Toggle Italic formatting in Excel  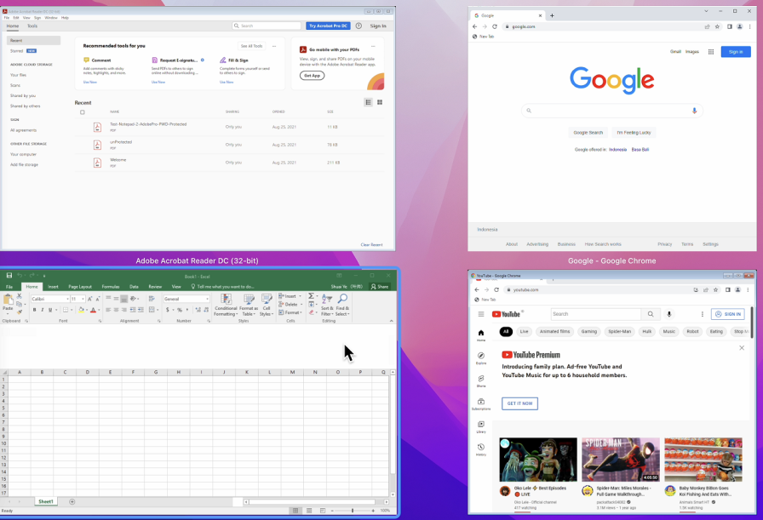pyautogui.click(x=43, y=310)
